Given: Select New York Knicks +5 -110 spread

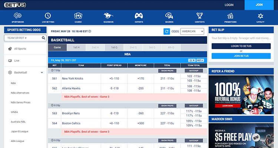Looking at the screenshot, I should point(114,78).
